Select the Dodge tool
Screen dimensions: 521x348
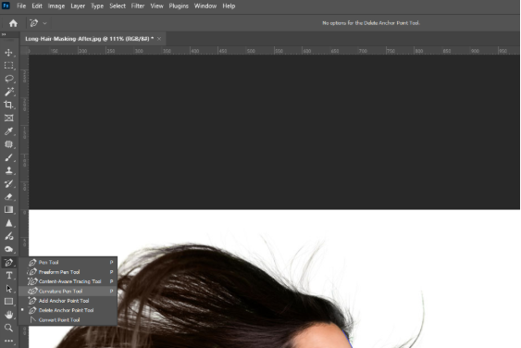9,236
